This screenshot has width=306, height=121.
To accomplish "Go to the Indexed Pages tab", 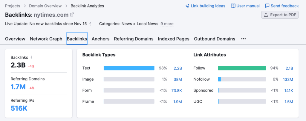I will 174,39.
